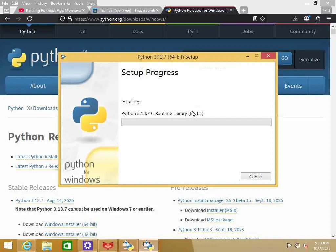
Task: Open the File menu
Action: tap(5, 3)
